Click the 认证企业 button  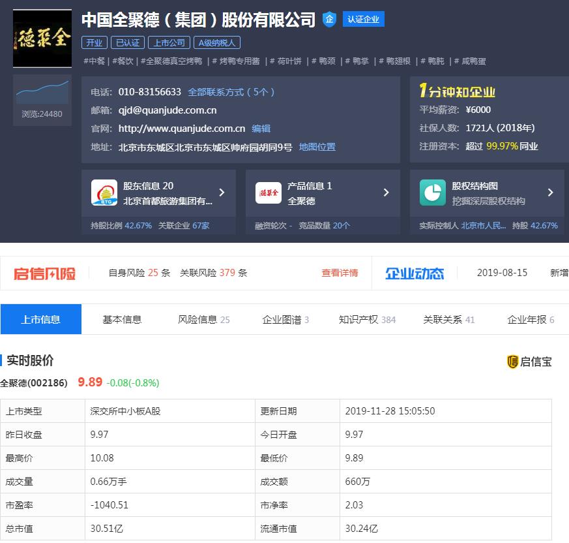click(363, 20)
